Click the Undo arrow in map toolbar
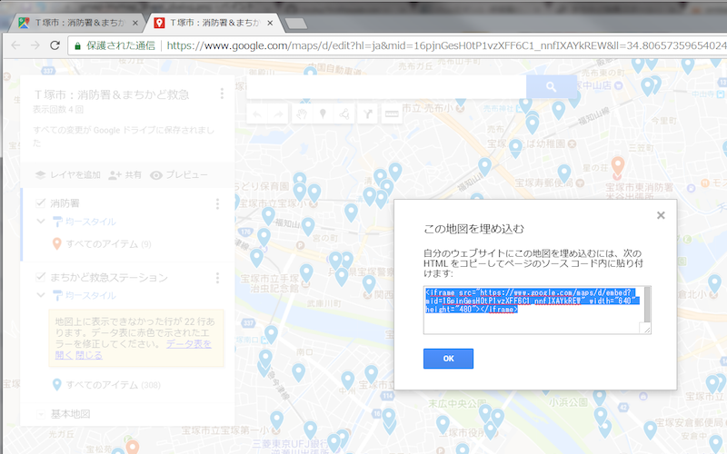727x454 pixels. coord(257,114)
